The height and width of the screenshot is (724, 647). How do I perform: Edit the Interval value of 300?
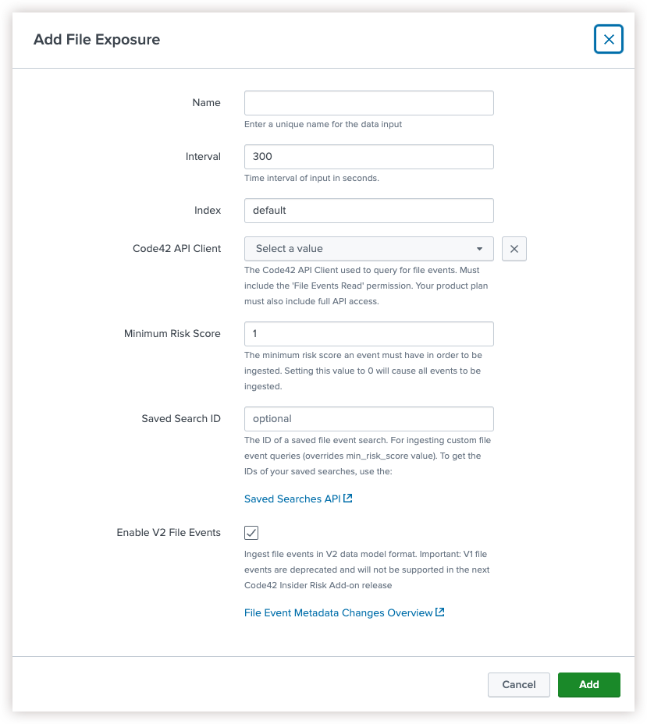coord(368,156)
